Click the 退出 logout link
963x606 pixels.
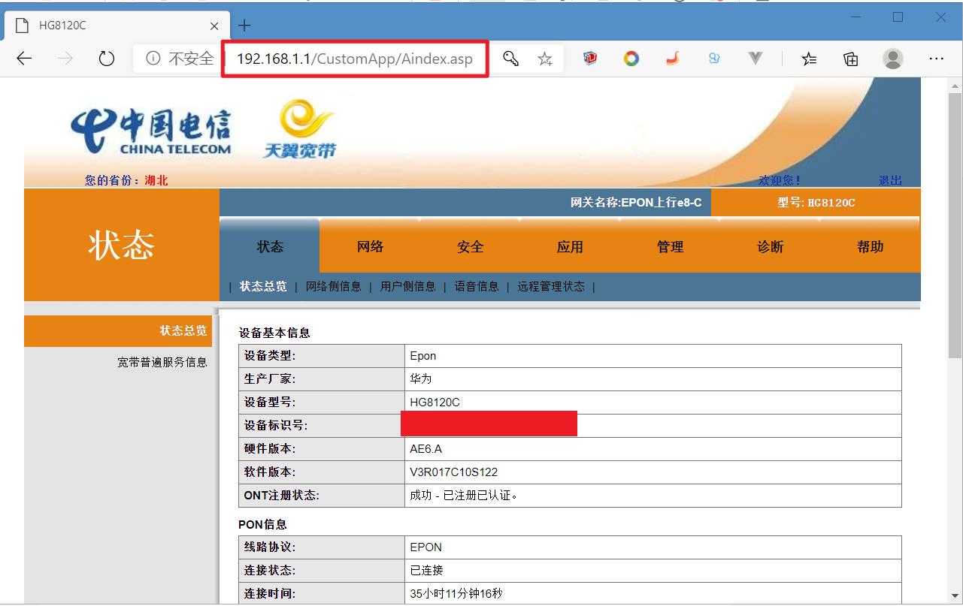(x=890, y=179)
